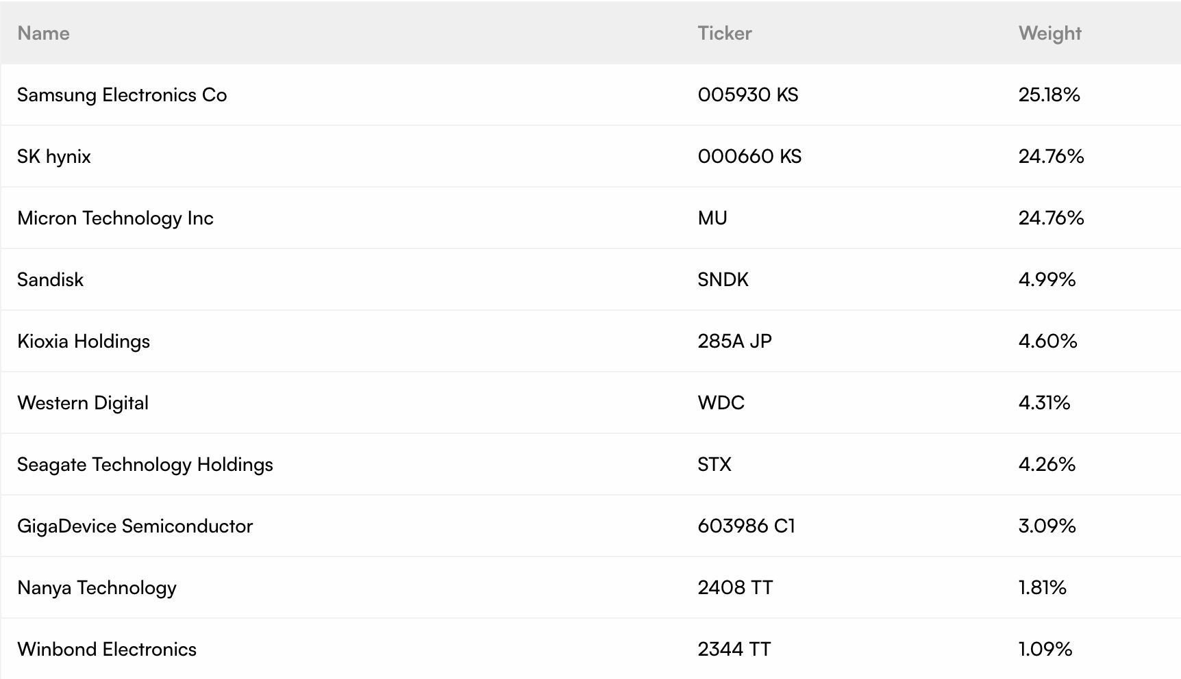Click Micron Technology Inc name

coord(115,218)
